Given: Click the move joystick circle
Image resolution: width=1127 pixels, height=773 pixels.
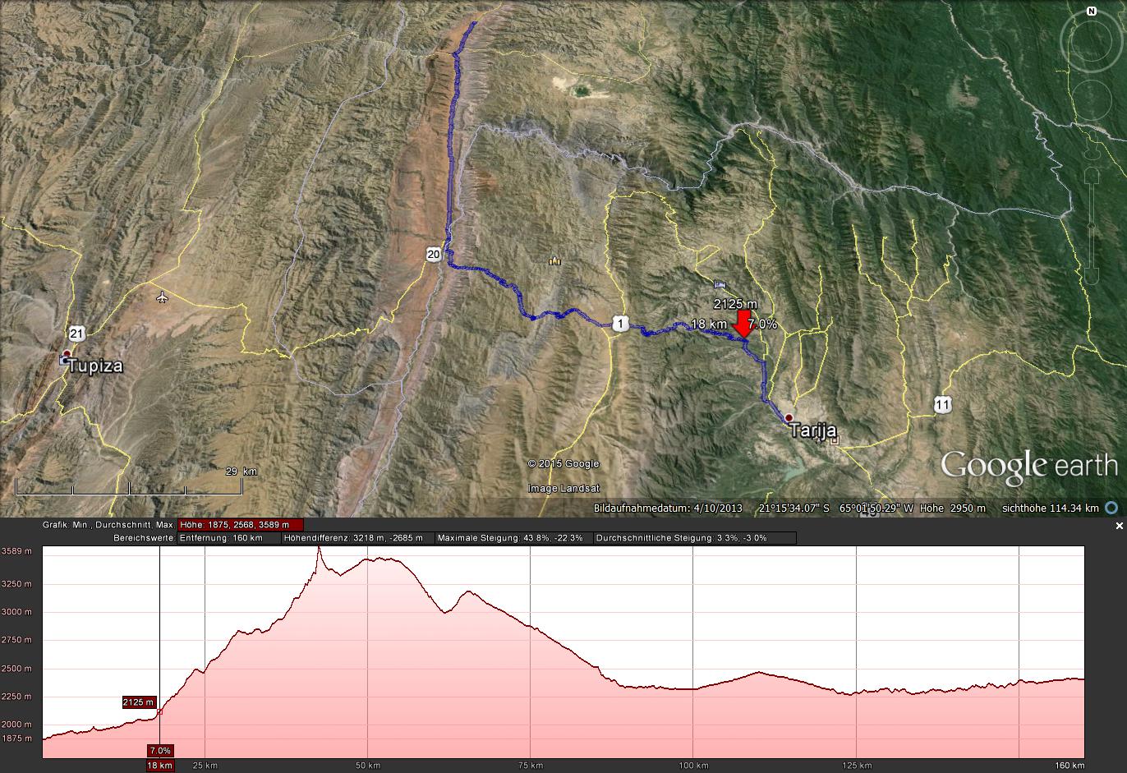Looking at the screenshot, I should point(1092,100).
